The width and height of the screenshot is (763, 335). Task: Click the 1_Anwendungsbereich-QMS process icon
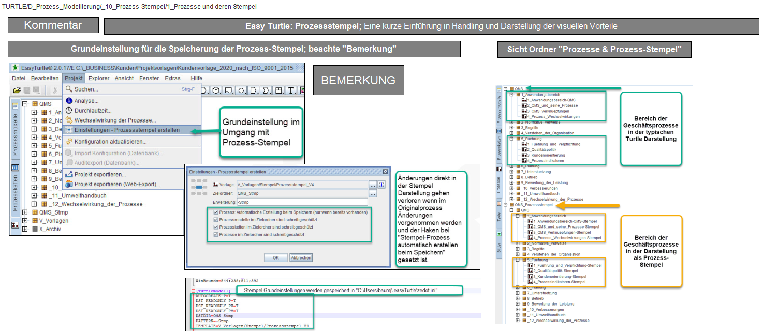pos(524,100)
